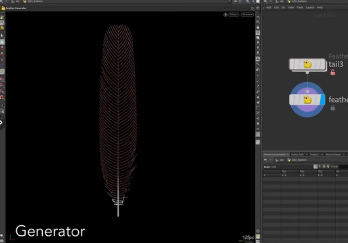This screenshot has height=243, width=348.
Task: Open the Help menu in the network editor
Action: pos(320,7)
